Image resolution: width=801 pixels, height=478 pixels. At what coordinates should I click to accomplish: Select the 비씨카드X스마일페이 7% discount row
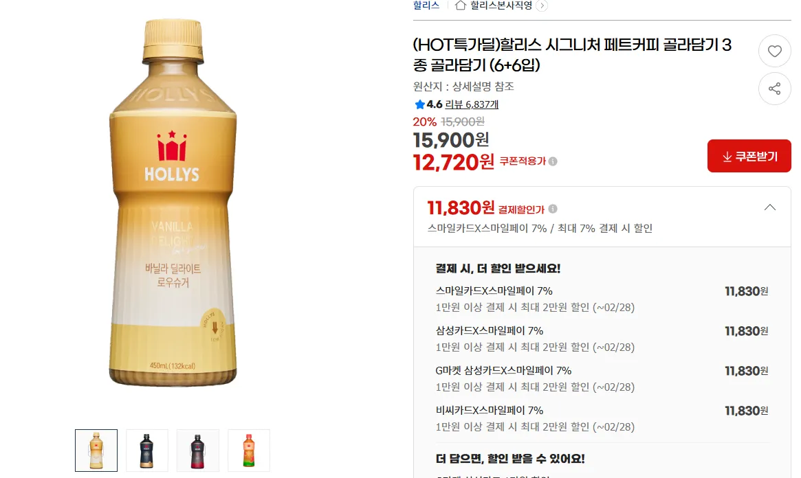602,418
